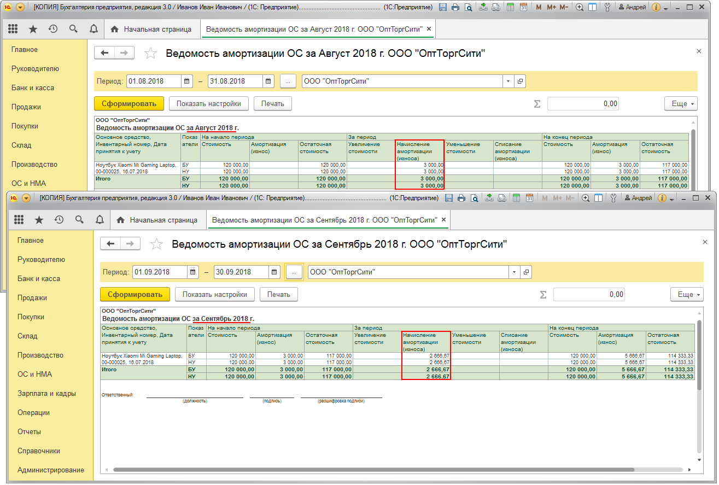Screen dimensions: 719x485
Task: Click the search magnifier in the September window's panel
Action: coord(79,220)
